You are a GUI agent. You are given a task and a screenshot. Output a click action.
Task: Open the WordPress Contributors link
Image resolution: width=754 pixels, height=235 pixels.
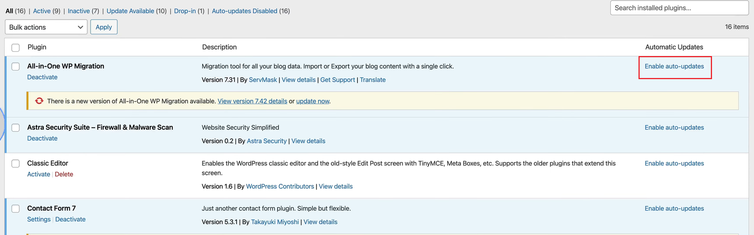click(280, 187)
